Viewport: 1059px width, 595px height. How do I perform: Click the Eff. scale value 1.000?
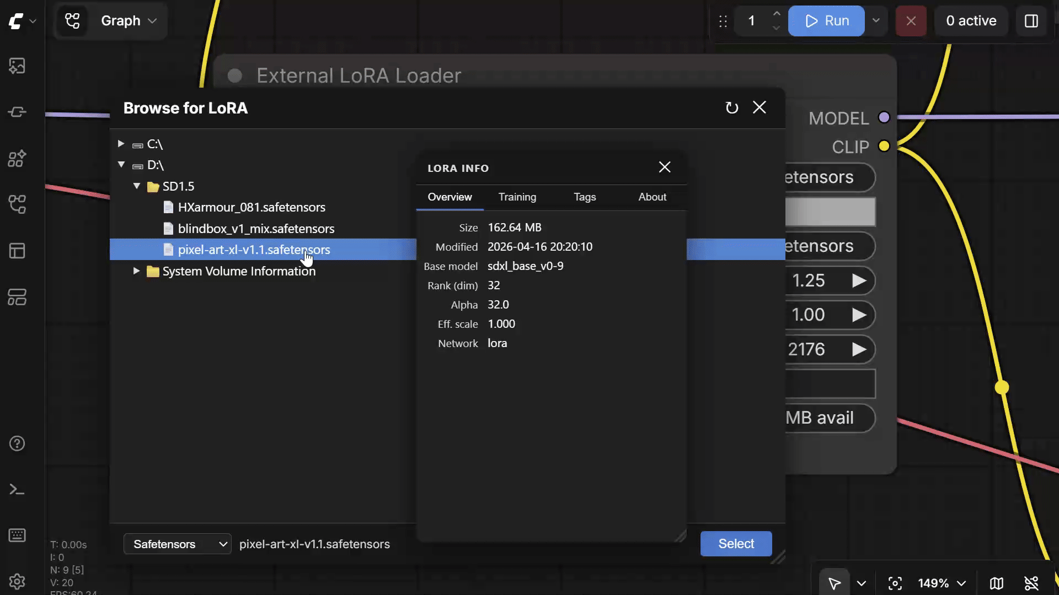[501, 324]
